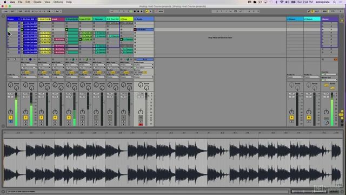The image size is (346, 195).
Task: Click the Master preview/cue volume knob
Action: [327, 123]
